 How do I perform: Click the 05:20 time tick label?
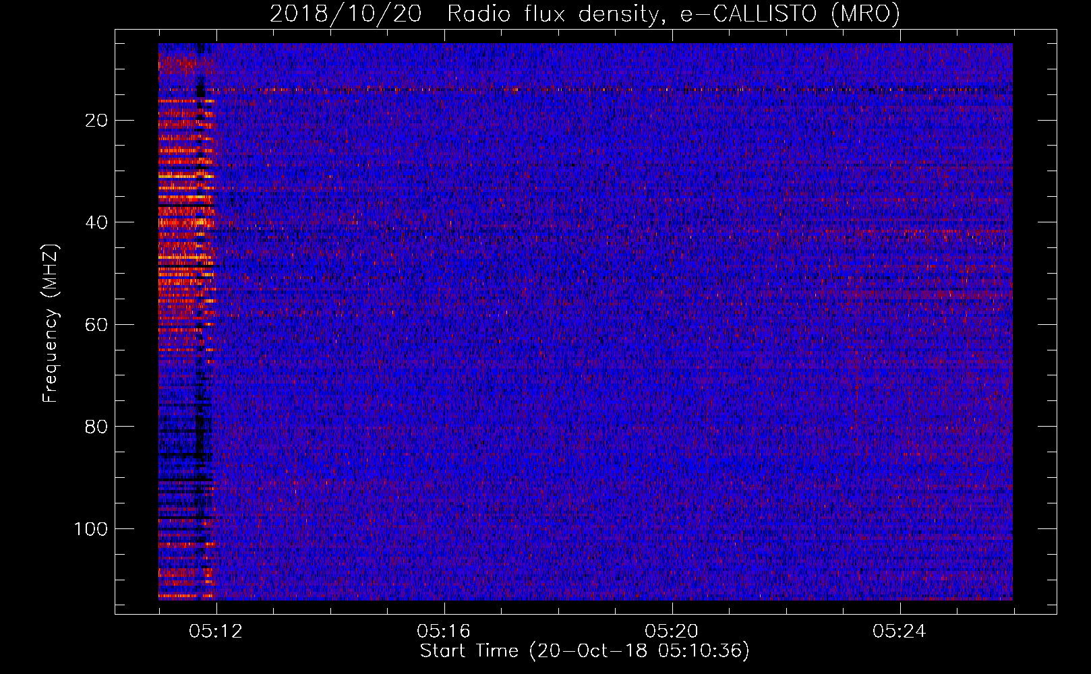tap(672, 632)
